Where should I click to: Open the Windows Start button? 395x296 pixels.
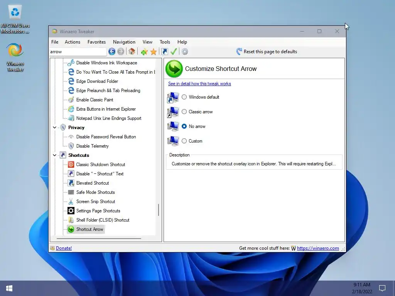[x=9, y=288]
